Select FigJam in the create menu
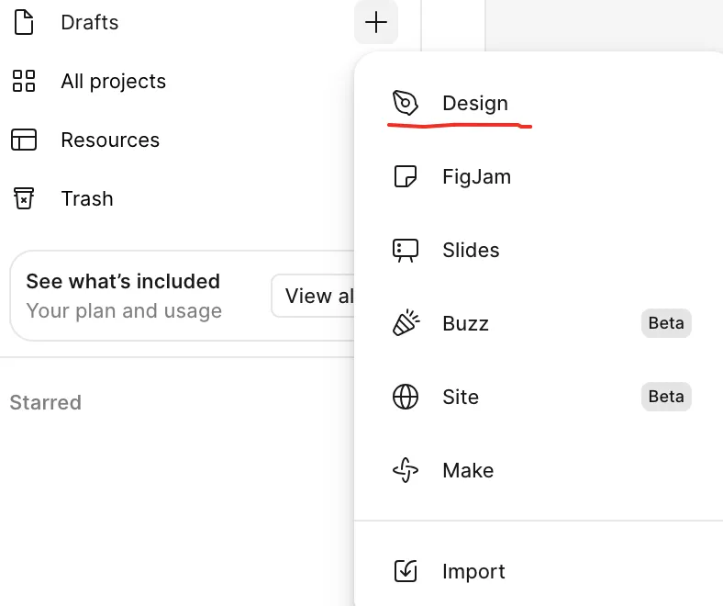Screen dimensions: 723x606 (x=476, y=176)
